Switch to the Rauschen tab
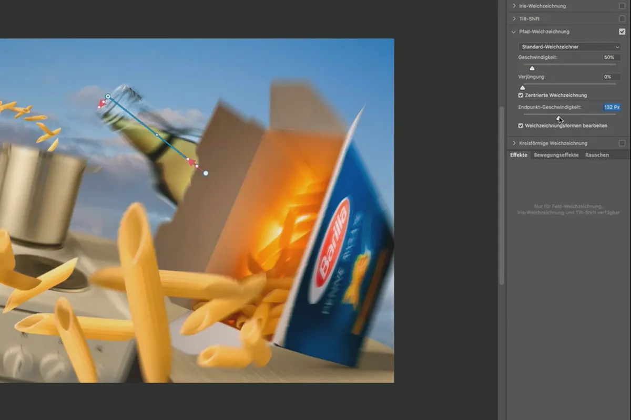This screenshot has height=420, width=631. click(x=597, y=155)
